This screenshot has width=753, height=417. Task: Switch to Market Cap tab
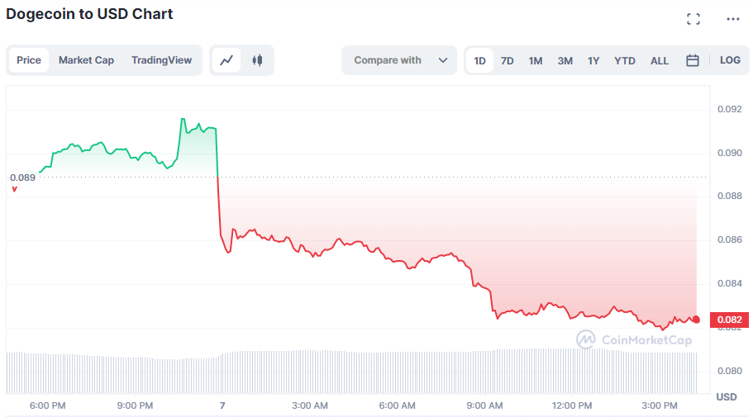86,60
